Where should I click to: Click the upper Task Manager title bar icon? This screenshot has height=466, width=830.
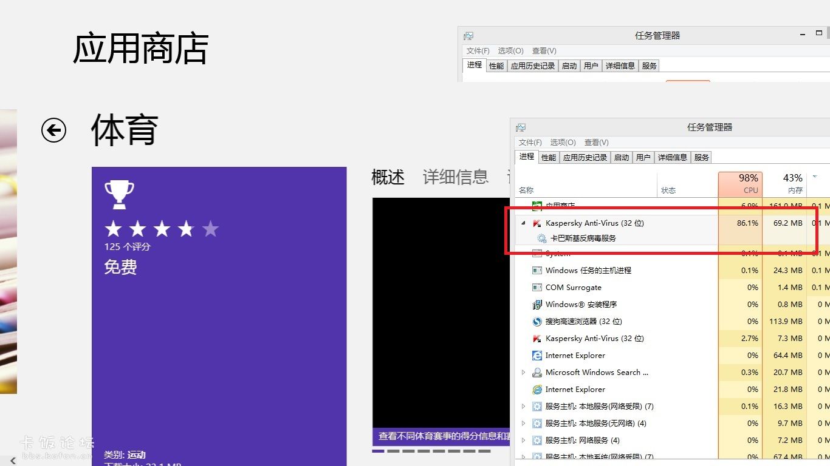point(468,36)
